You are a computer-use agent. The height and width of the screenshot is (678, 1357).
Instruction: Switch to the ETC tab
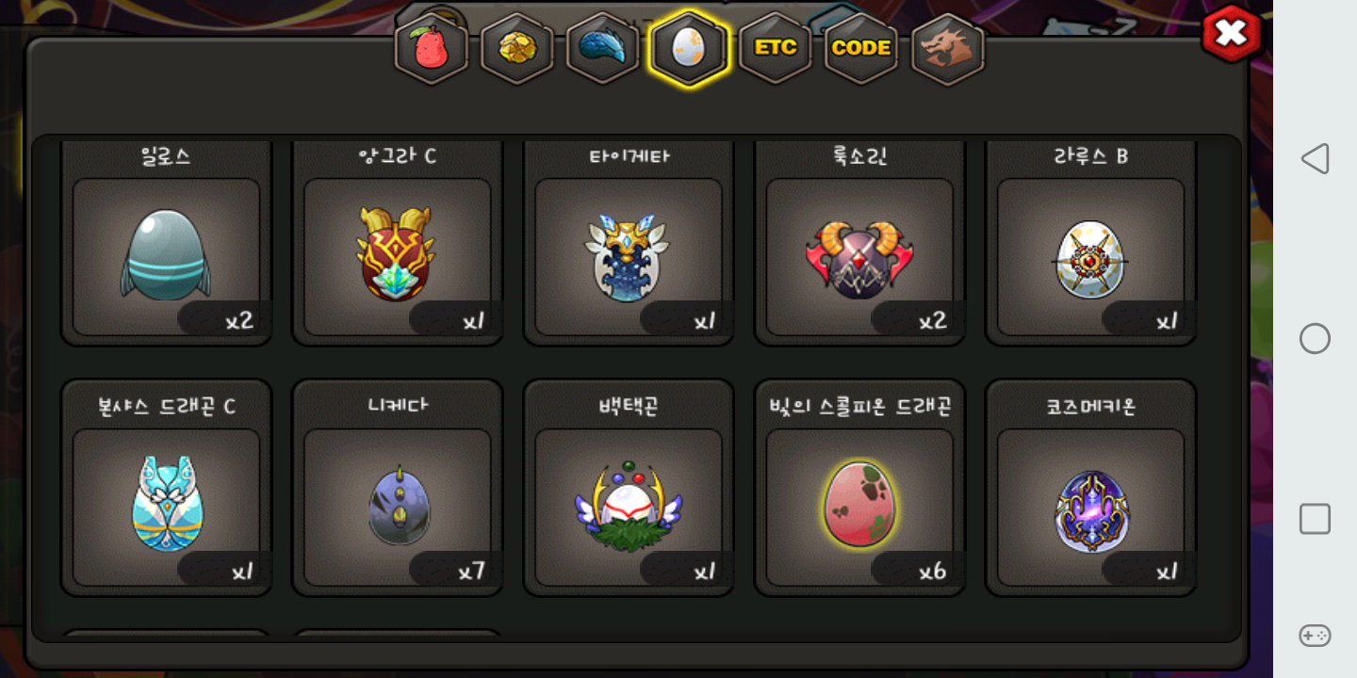(776, 48)
